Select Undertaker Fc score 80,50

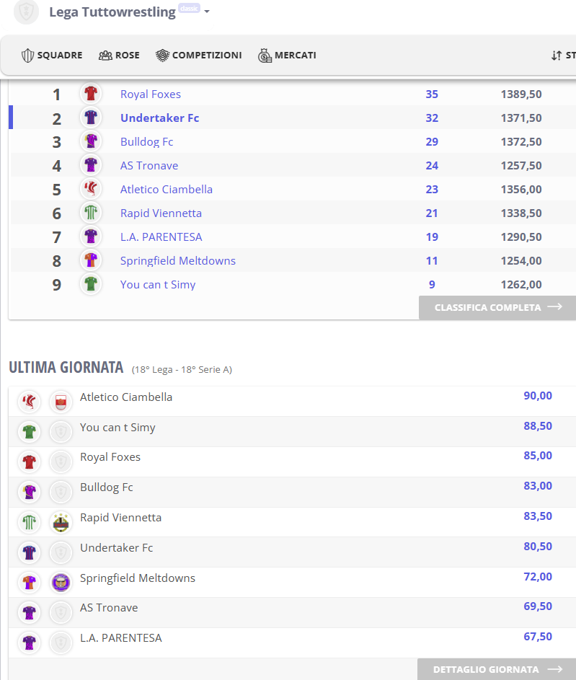pyautogui.click(x=538, y=547)
